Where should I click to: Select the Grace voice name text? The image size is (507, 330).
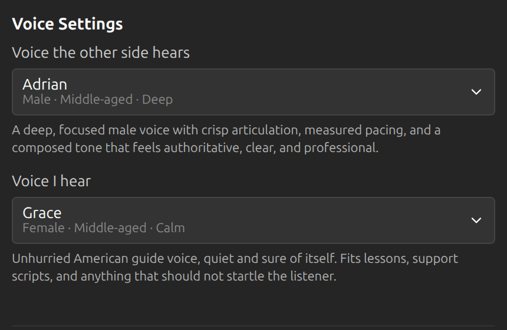(42, 213)
